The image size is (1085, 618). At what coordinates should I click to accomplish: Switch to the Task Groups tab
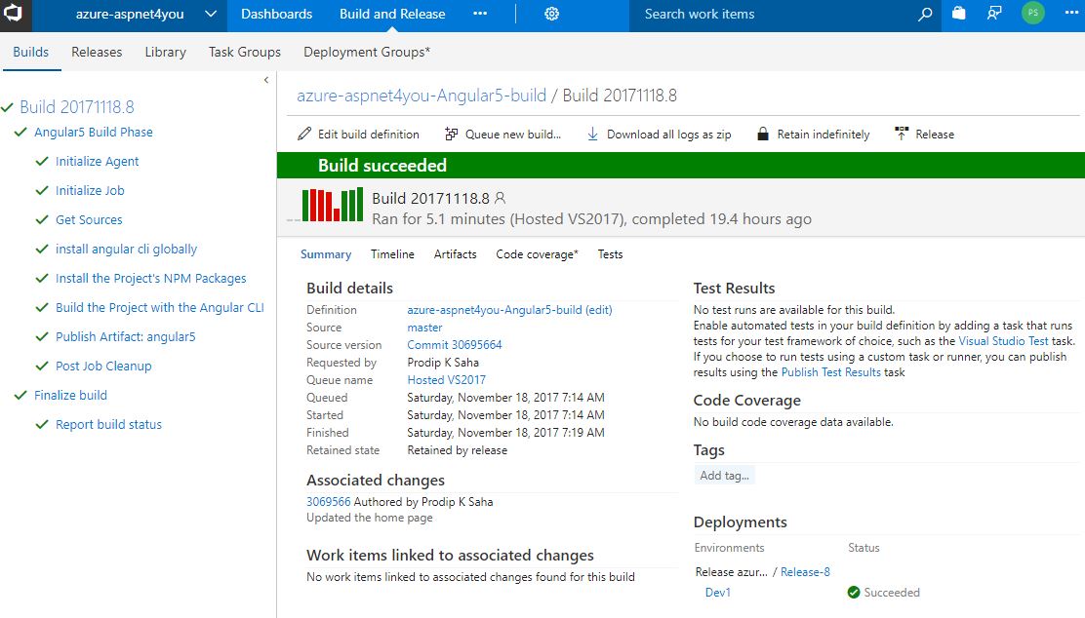tap(245, 52)
